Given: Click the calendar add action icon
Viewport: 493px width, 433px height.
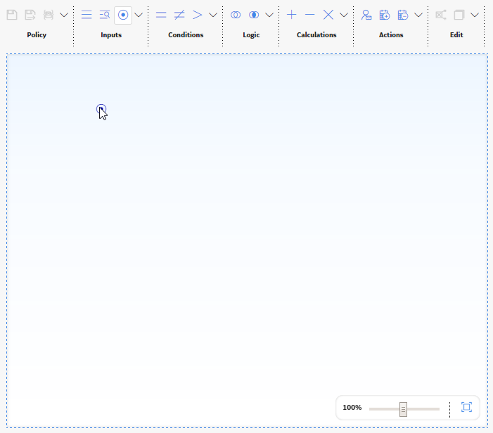Looking at the screenshot, I should point(385,15).
